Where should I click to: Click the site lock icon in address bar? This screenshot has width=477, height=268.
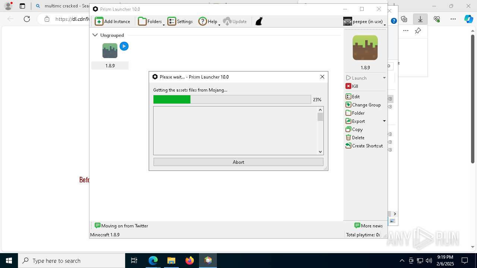pyautogui.click(x=47, y=19)
